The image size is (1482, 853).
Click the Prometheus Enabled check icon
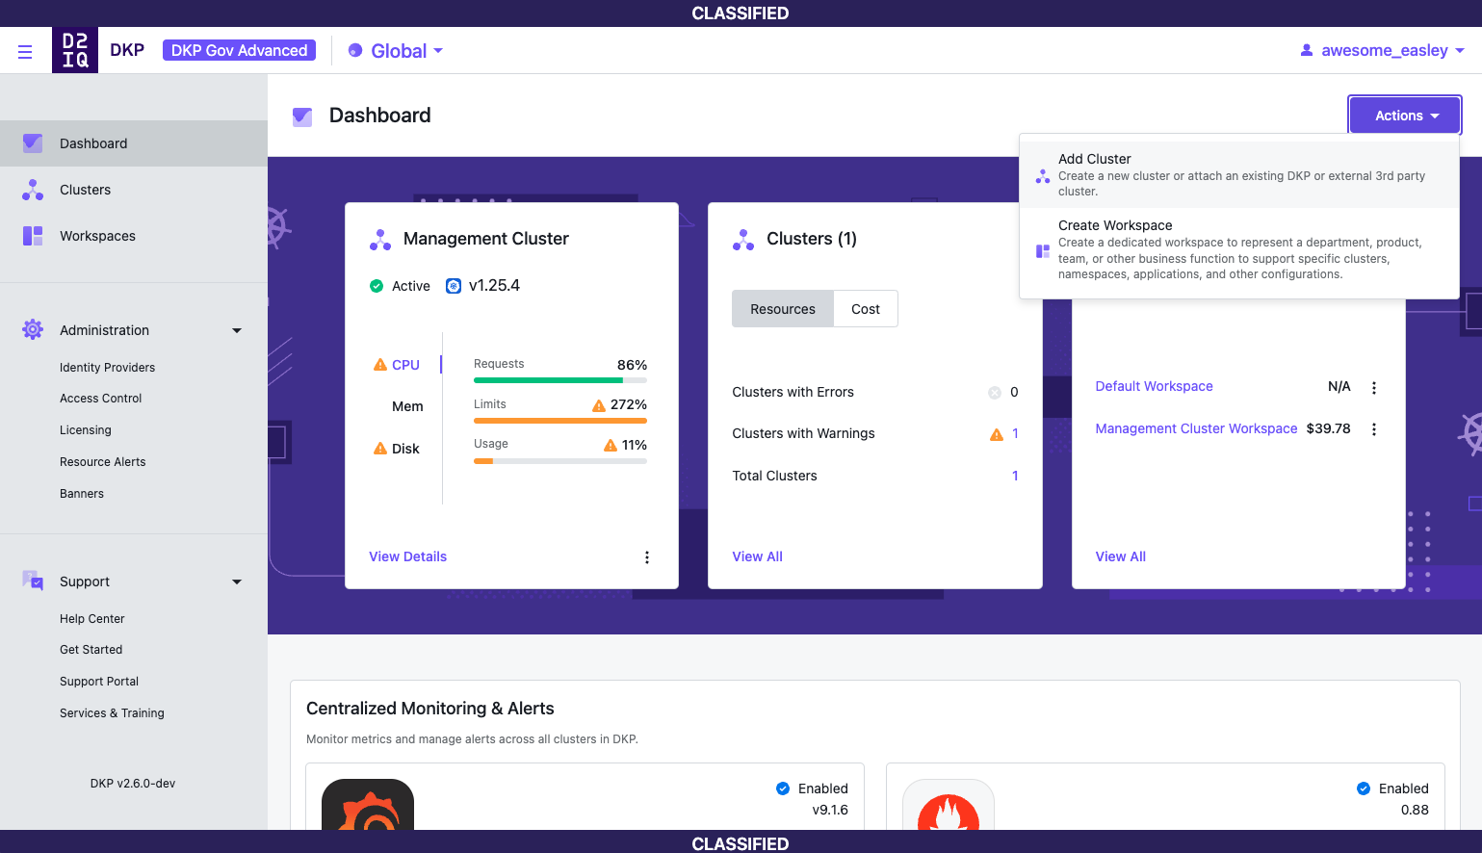(x=1364, y=788)
